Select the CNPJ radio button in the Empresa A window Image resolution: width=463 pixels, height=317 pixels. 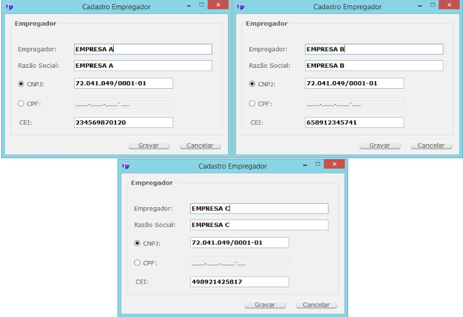22,83
